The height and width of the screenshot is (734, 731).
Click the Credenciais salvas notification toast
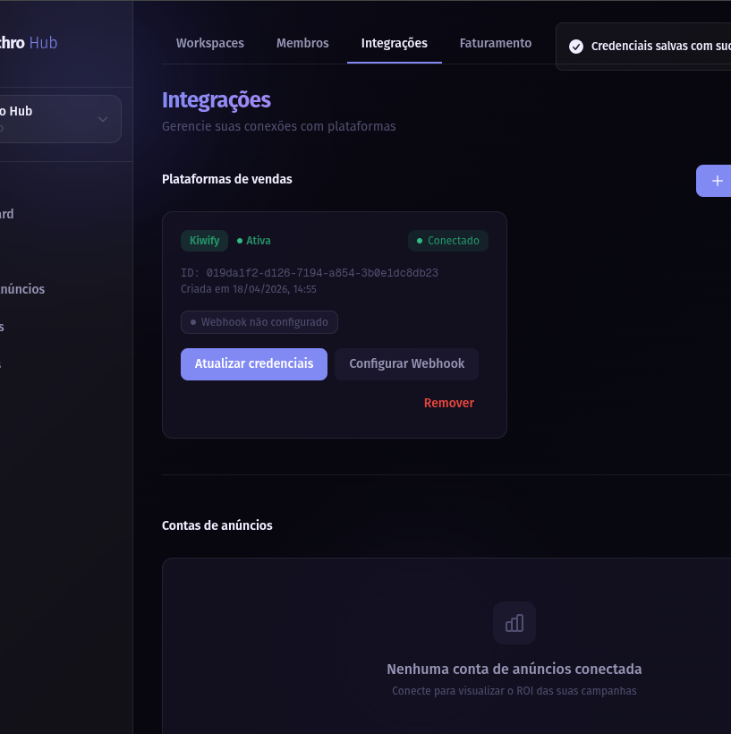[x=643, y=47]
